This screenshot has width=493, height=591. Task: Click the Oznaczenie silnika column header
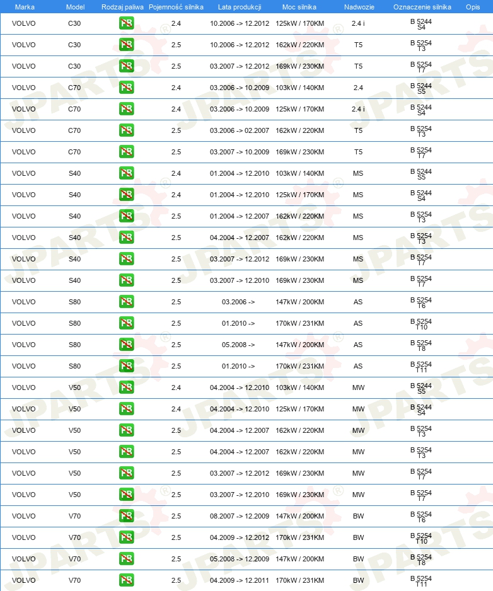coord(422,7)
